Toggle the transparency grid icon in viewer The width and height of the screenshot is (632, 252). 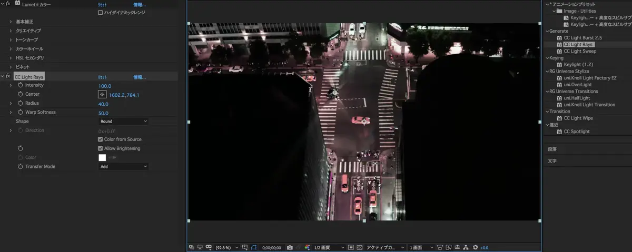(x=360, y=247)
